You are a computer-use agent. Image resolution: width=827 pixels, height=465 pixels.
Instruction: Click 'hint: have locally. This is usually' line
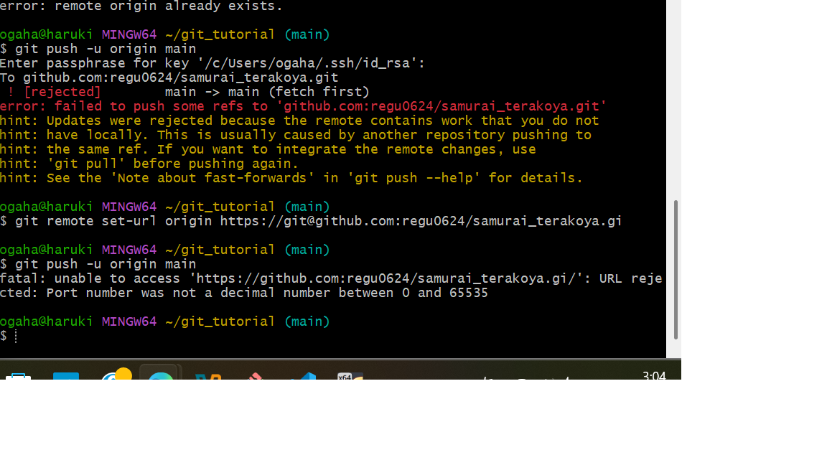(295, 135)
